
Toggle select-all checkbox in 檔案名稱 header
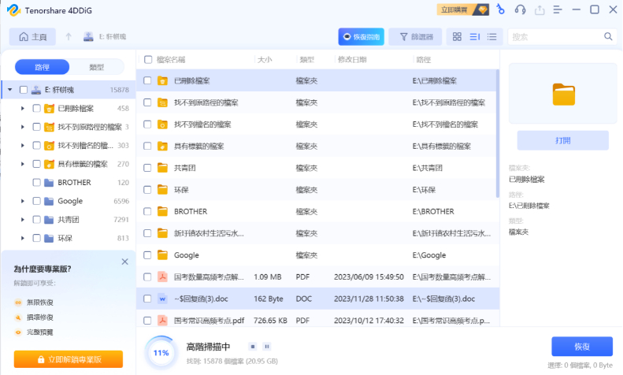146,60
